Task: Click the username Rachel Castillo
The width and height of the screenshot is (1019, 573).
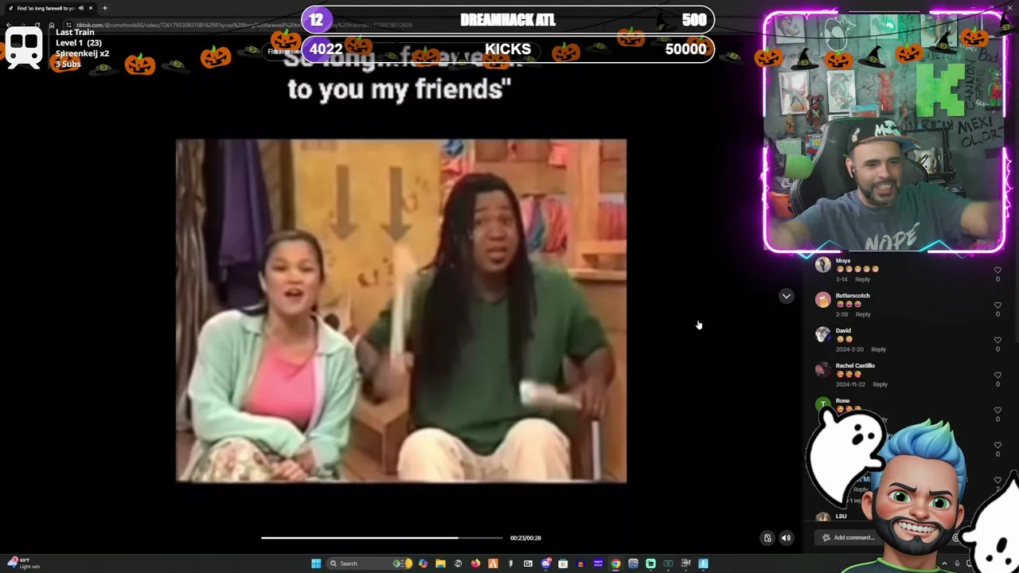Action: click(855, 365)
